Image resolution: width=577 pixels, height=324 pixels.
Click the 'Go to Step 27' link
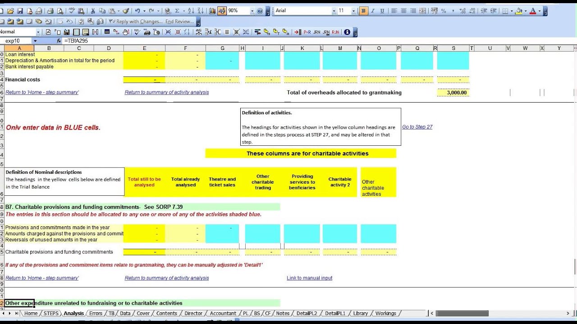point(417,127)
